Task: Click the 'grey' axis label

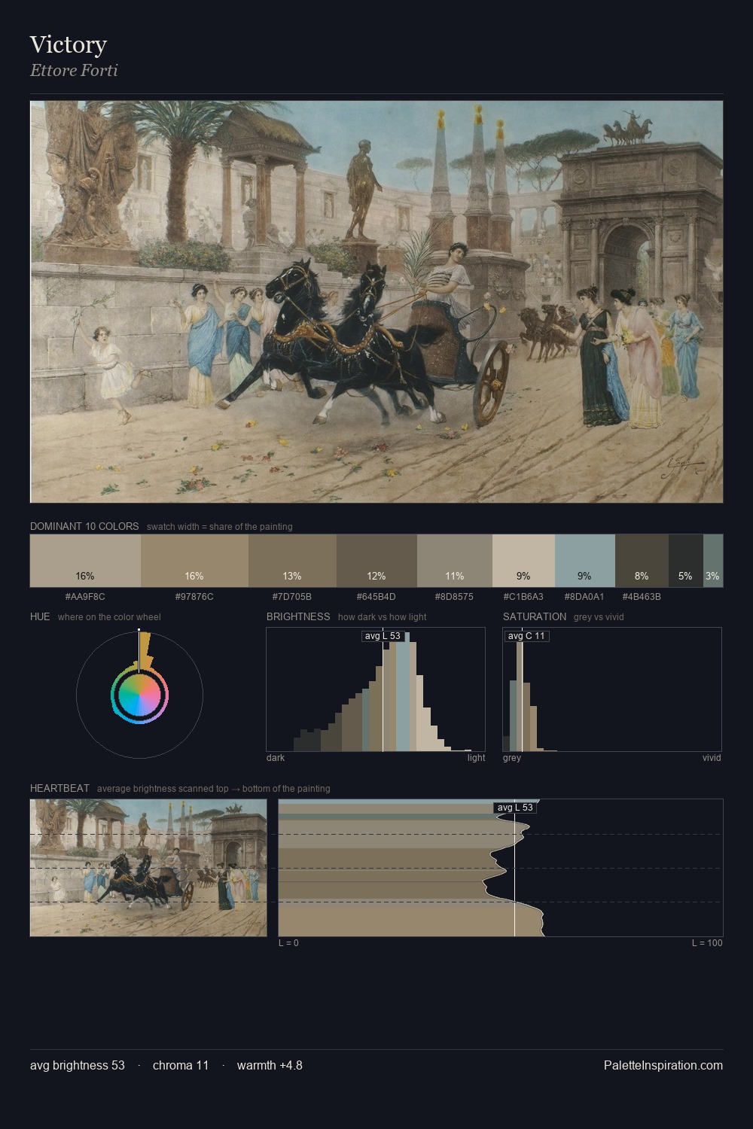Action: [512, 758]
